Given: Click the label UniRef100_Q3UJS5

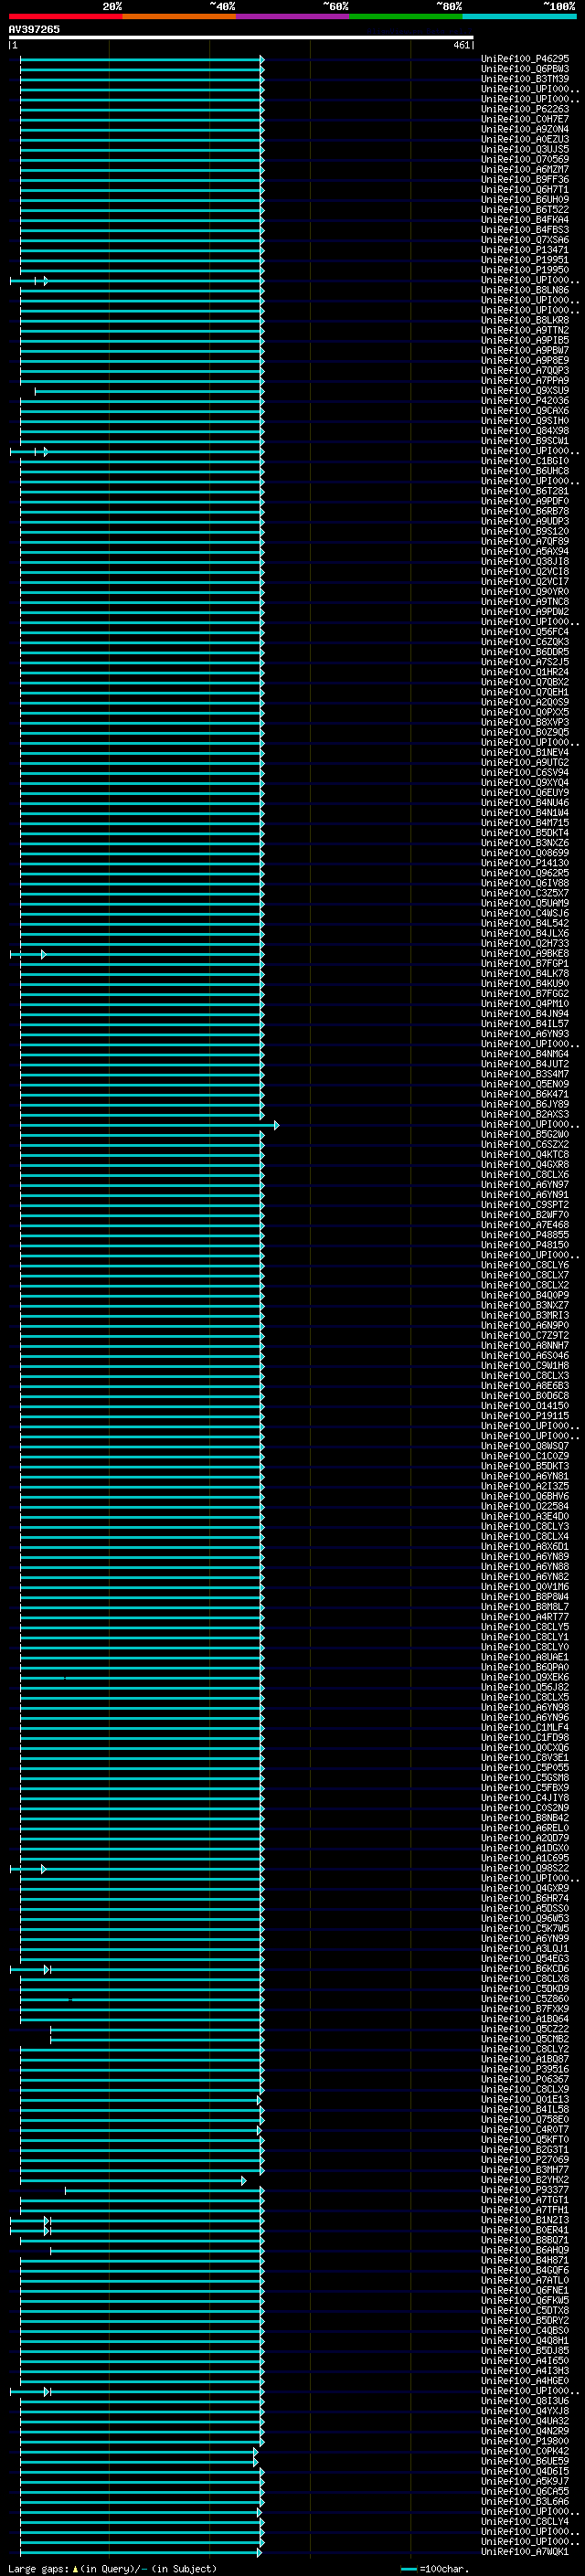Looking at the screenshot, I should pyautogui.click(x=525, y=149).
